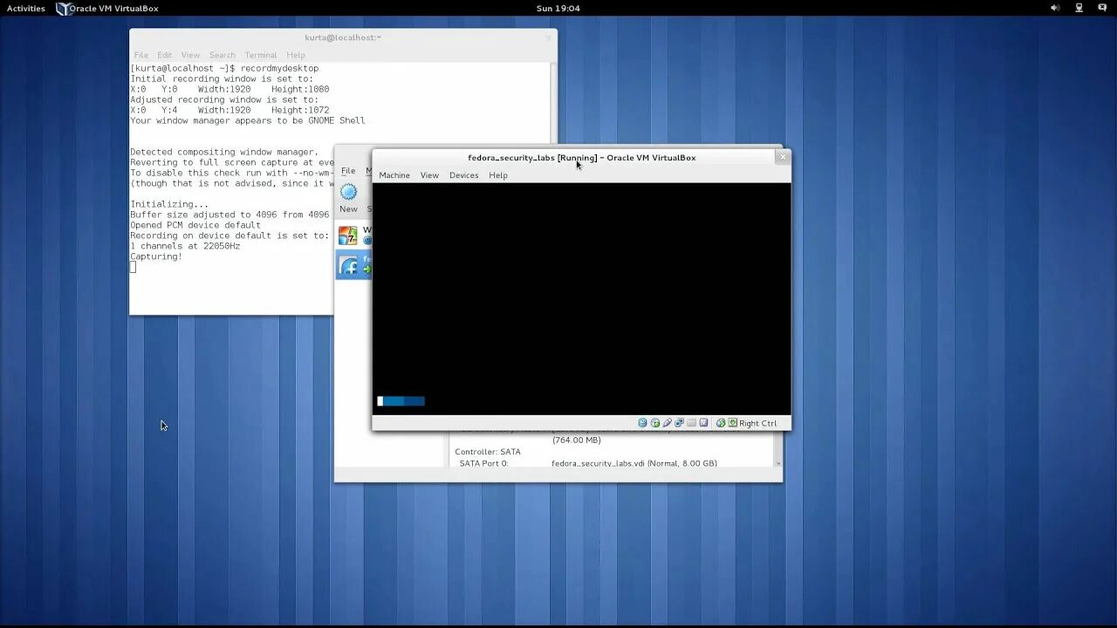Open the terminal window's File menu
The height and width of the screenshot is (628, 1117).
tap(140, 55)
